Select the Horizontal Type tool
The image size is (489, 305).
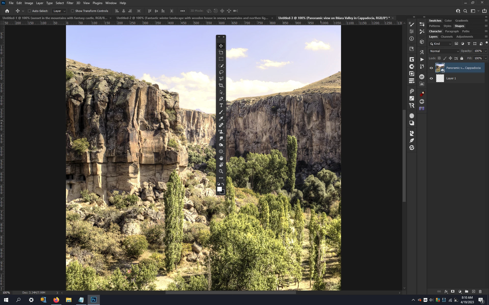click(221, 105)
